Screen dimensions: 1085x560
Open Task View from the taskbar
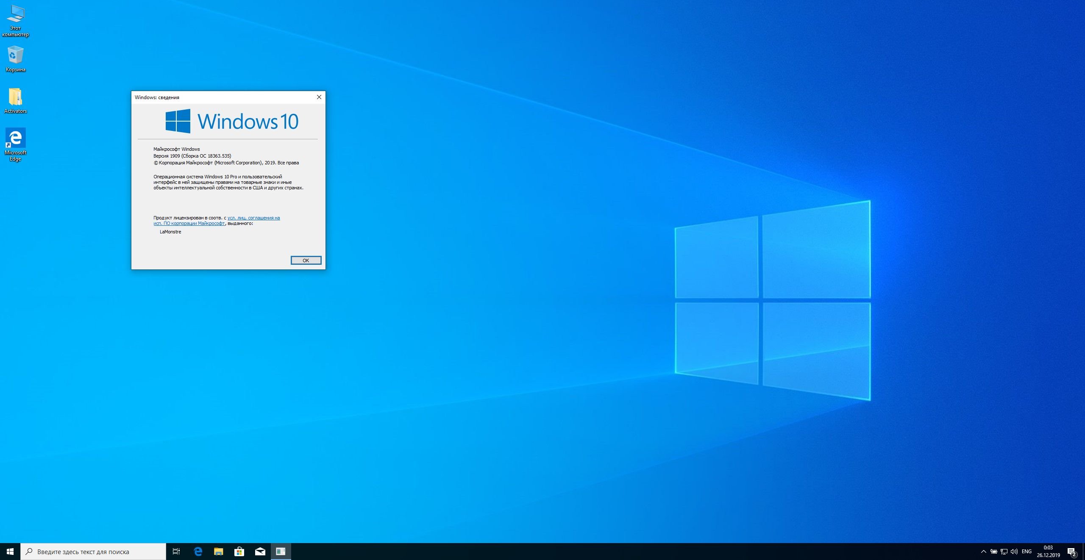coord(176,552)
